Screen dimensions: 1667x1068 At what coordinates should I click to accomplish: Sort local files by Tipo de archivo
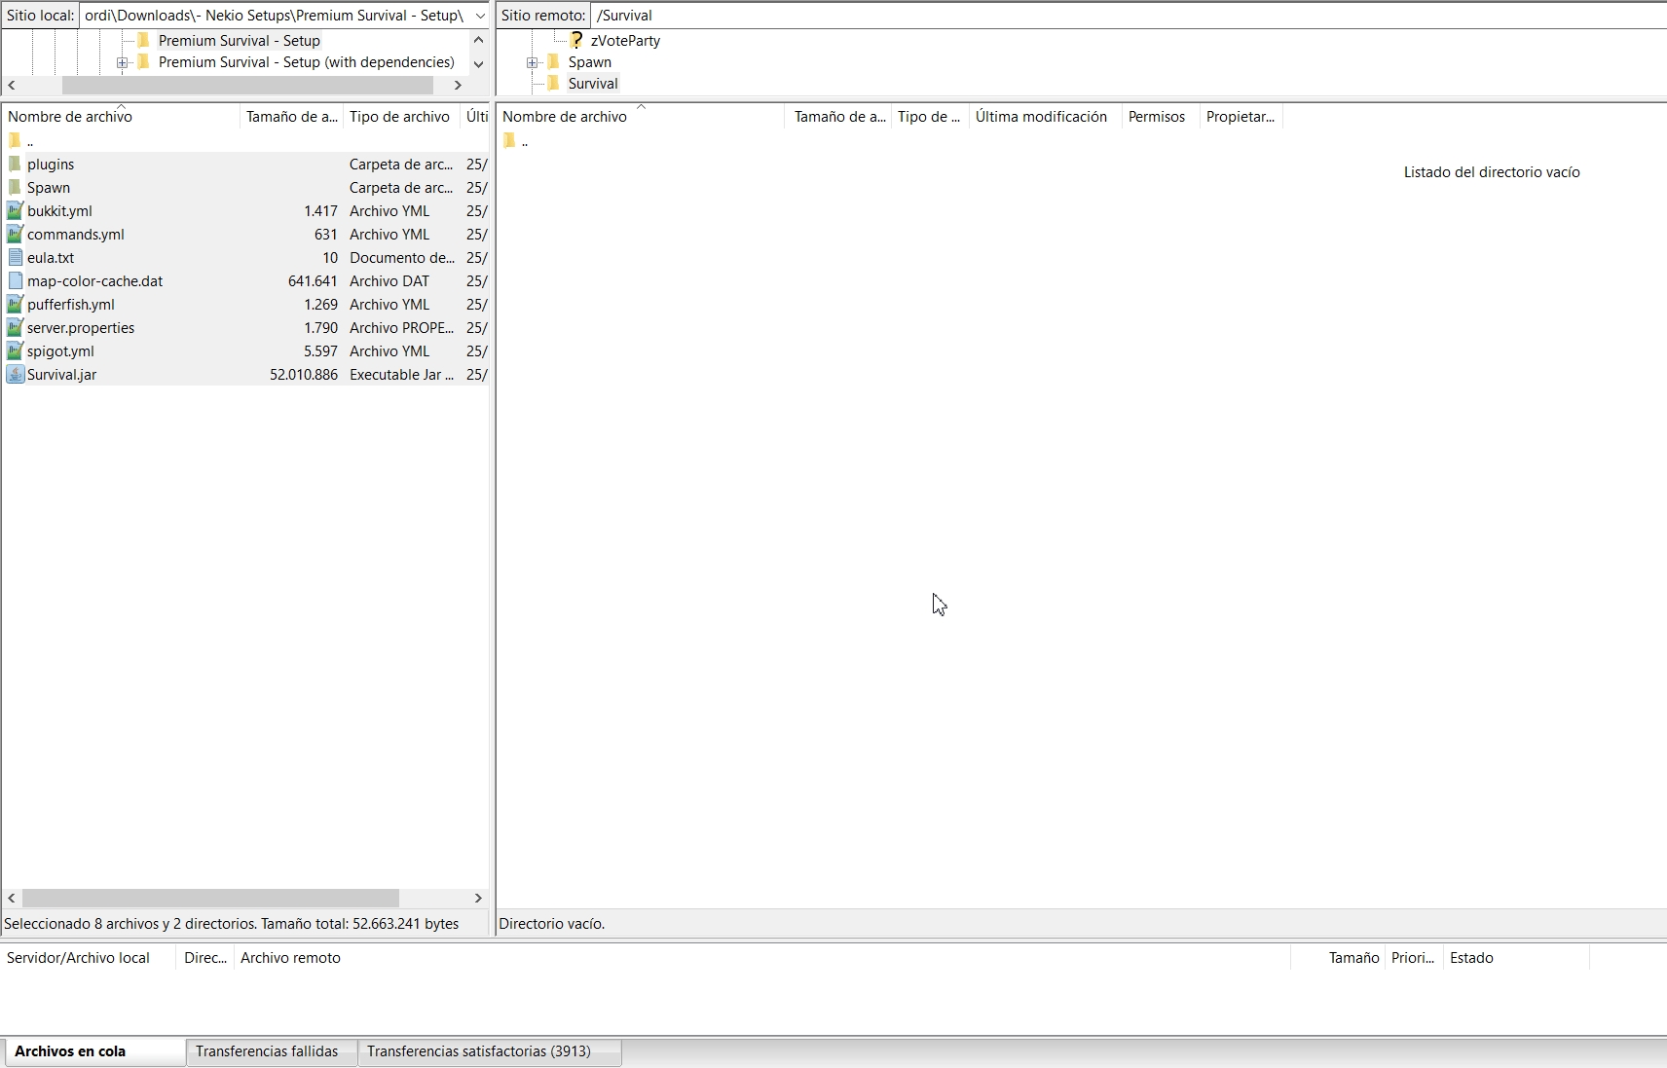point(399,117)
